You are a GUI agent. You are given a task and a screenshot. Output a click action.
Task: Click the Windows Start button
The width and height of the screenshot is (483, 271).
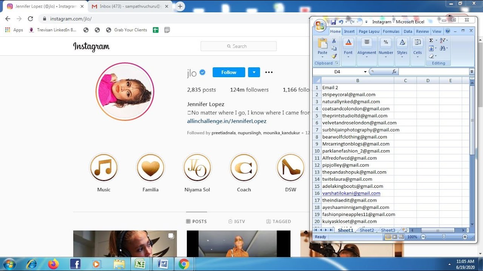[x=9, y=264]
